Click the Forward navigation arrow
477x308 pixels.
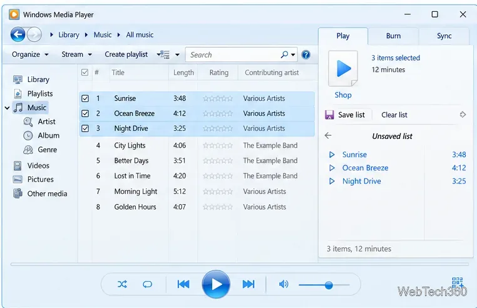[34, 34]
